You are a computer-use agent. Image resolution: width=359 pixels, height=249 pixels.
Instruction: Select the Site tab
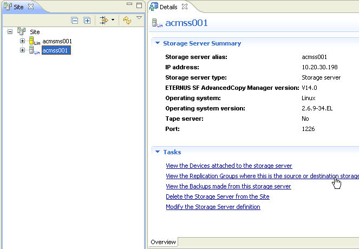pyautogui.click(x=18, y=7)
